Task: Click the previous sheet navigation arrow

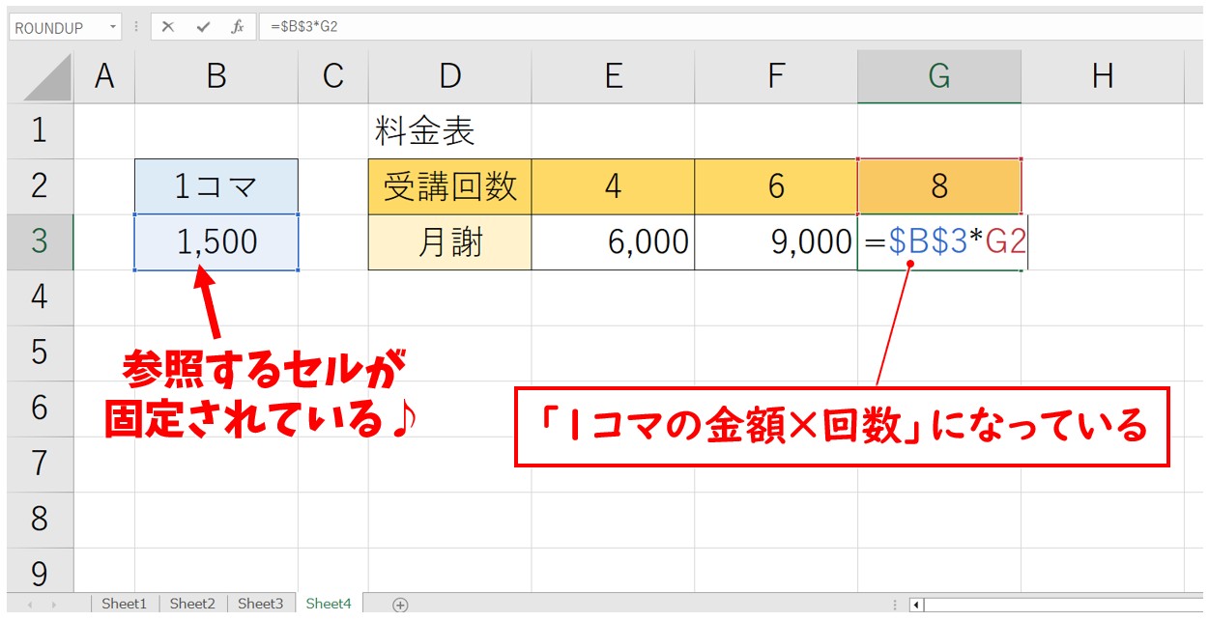Action: pyautogui.click(x=29, y=605)
